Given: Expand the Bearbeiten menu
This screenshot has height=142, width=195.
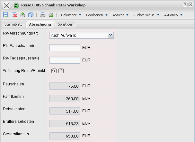Looking at the screenshot, I should click(97, 15).
